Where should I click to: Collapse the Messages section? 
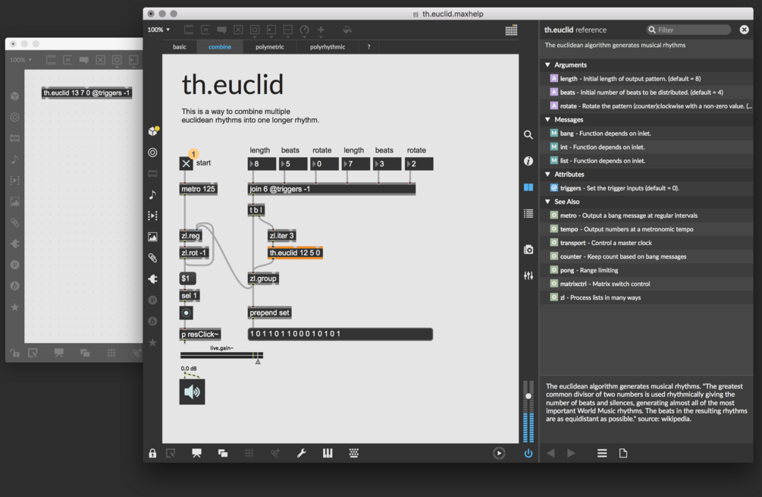click(x=547, y=119)
